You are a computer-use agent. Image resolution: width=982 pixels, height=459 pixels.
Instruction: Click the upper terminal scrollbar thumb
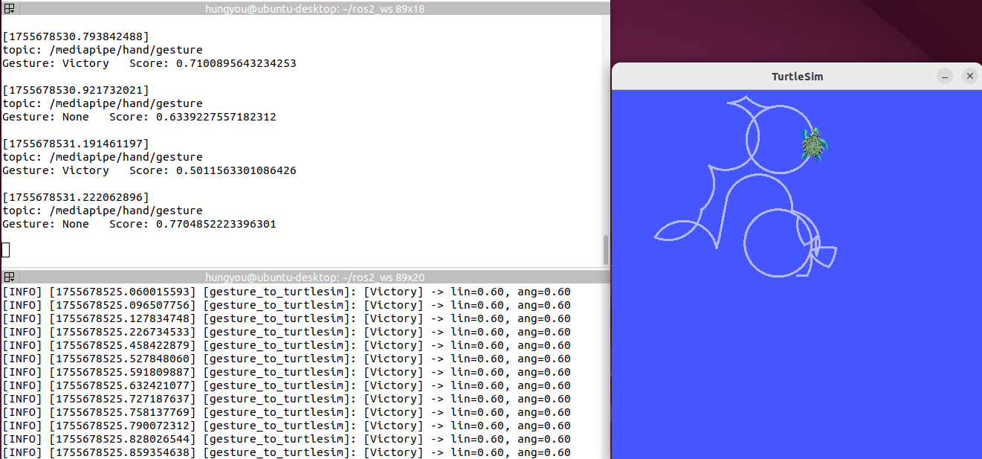[x=606, y=249]
